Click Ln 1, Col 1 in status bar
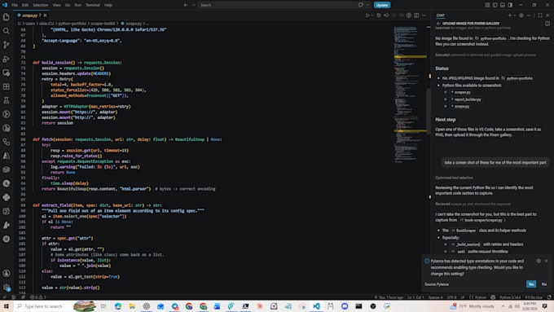Screen dimensions: 554x312 [x=415, y=297]
